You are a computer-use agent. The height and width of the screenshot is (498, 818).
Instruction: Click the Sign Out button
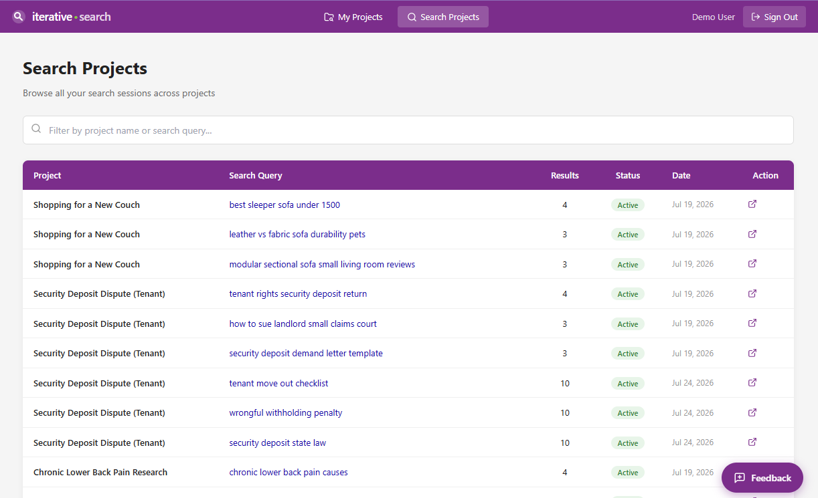[774, 17]
